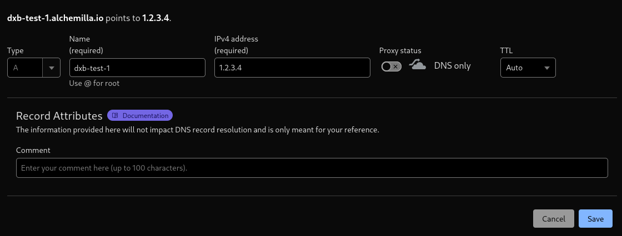The height and width of the screenshot is (236, 622).
Task: Click the book icon in Documentation badge
Action: point(115,116)
